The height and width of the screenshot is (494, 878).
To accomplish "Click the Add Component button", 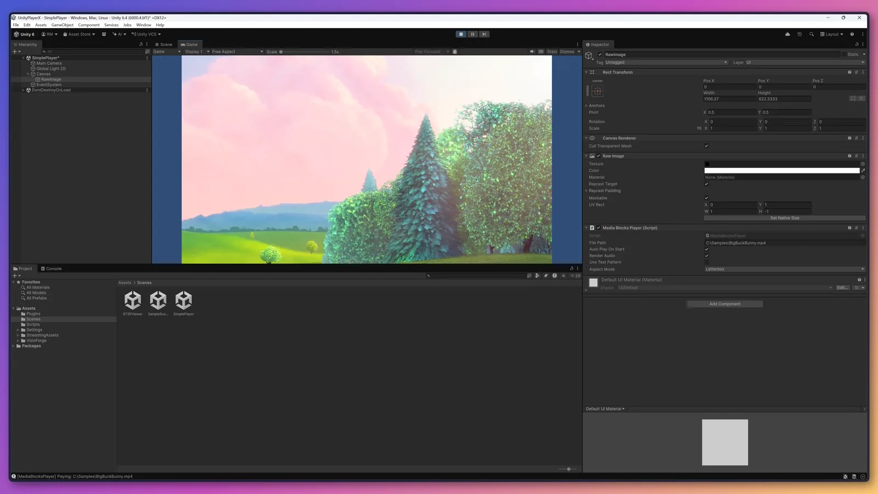I will (724, 304).
